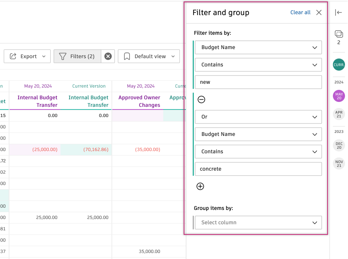This screenshot has height=259, width=348.
Task: Remove the second filter with minus icon
Action: [x=202, y=99]
